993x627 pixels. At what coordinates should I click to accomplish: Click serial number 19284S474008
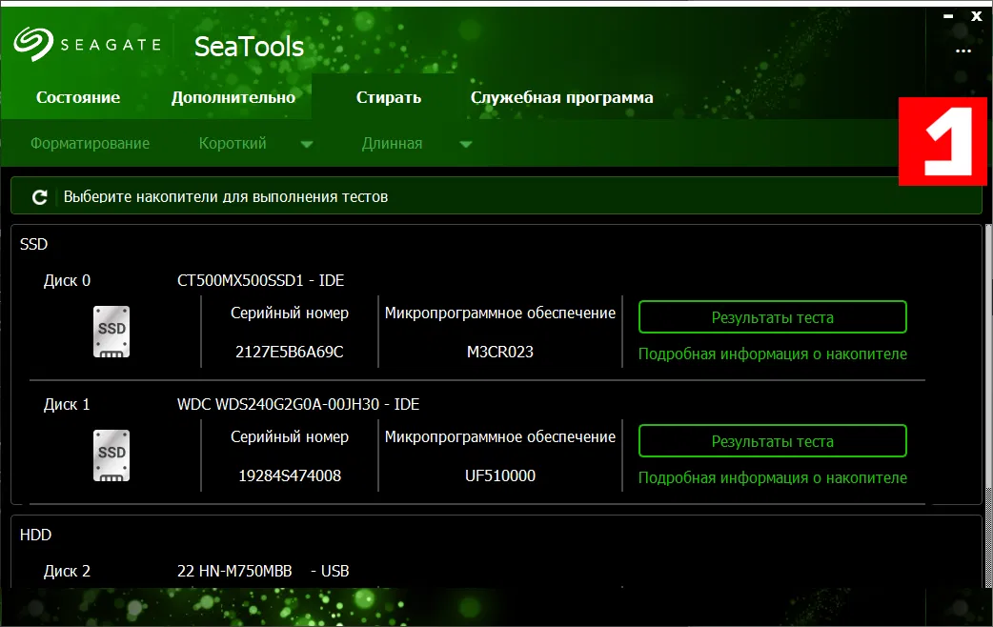(x=290, y=475)
